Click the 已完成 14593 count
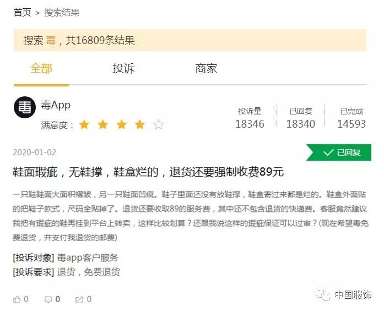 [351, 118]
